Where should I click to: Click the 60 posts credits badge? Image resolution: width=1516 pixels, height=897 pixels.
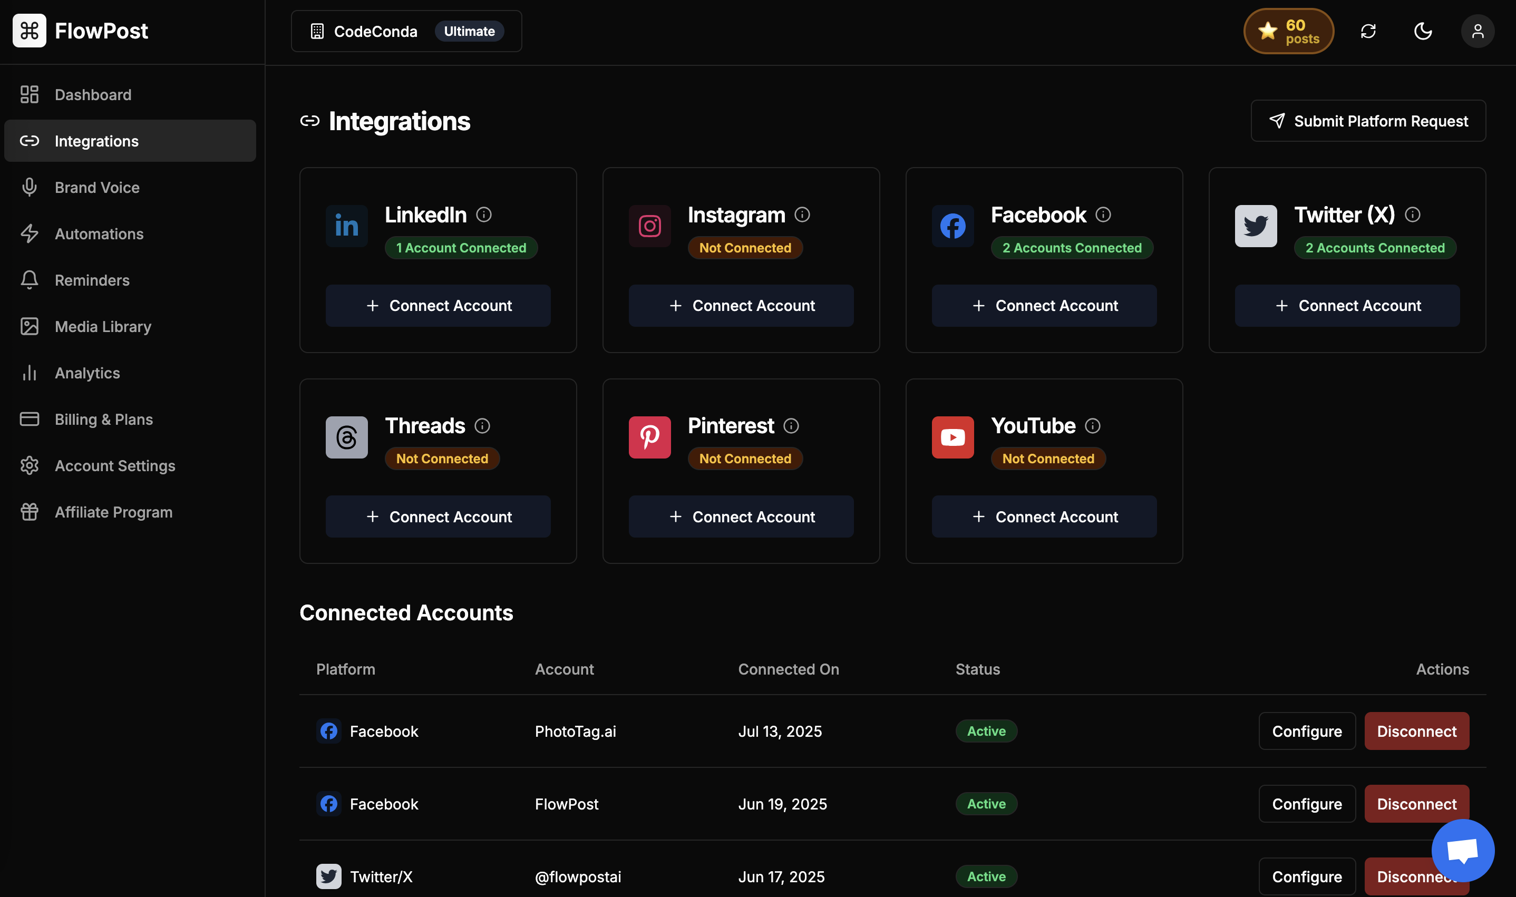point(1288,32)
